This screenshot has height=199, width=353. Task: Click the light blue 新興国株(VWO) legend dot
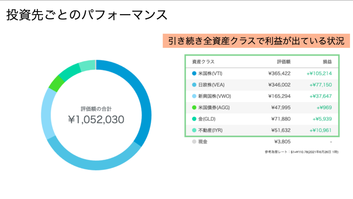[193, 96]
